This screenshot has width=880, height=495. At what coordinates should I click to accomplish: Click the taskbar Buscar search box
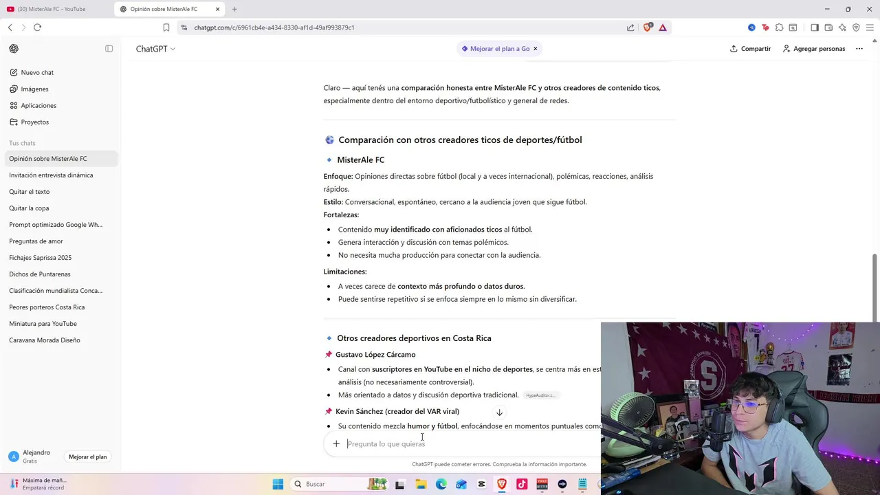[x=340, y=484]
